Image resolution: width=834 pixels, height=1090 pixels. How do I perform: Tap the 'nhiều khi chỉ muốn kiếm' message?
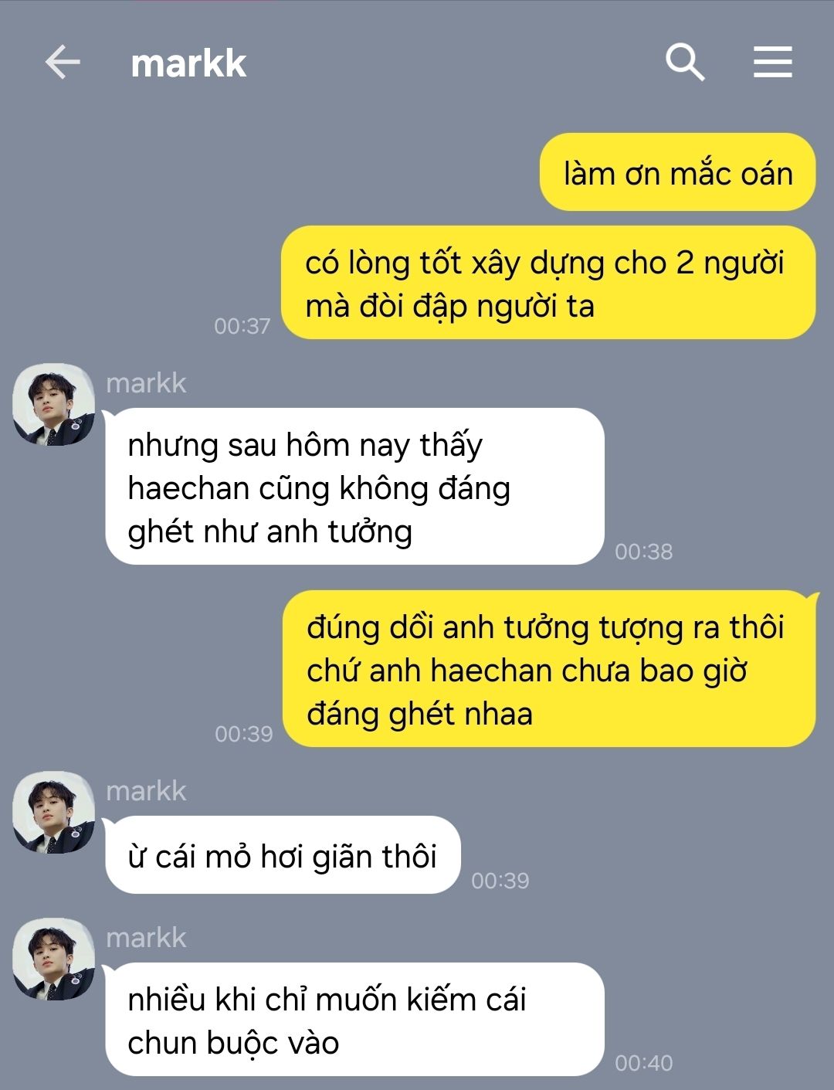point(354,1020)
